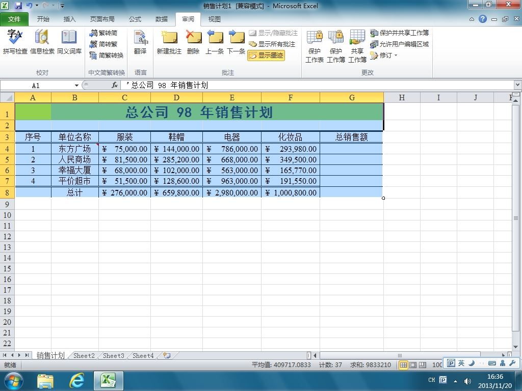Switch to Page Layout view
Viewport: 522px width, 391px height.
coord(413,365)
